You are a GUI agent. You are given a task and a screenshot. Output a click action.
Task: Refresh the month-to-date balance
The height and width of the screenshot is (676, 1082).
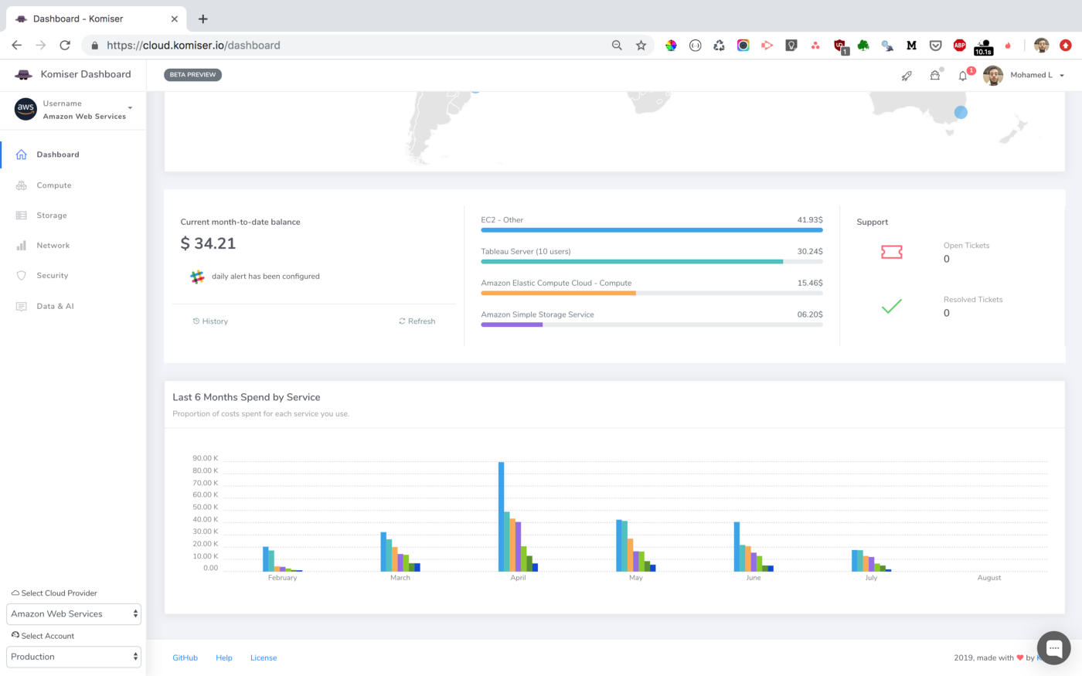pos(417,321)
